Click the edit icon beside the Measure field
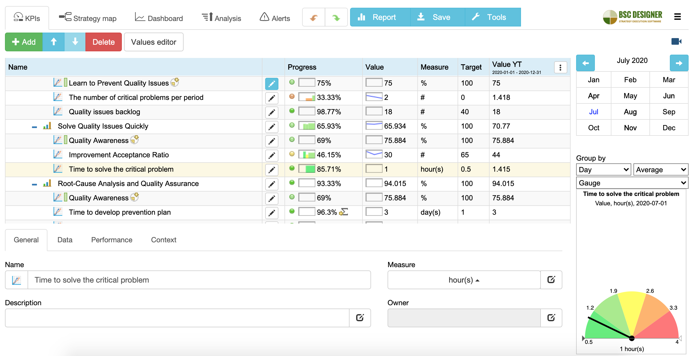The width and height of the screenshot is (693, 356). point(551,280)
